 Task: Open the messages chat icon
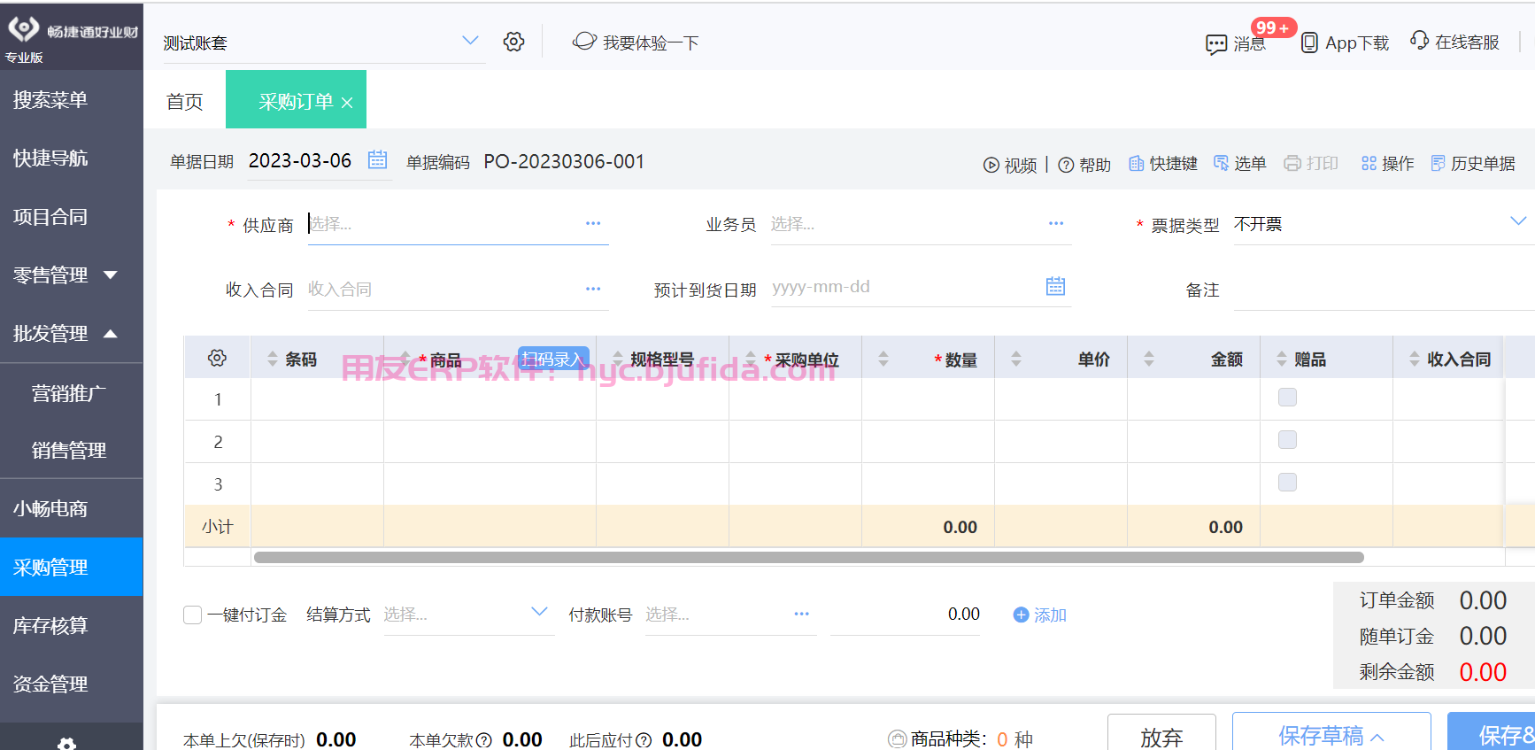(1216, 44)
